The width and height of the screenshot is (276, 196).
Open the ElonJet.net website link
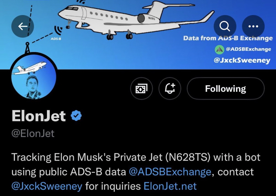[170, 186]
